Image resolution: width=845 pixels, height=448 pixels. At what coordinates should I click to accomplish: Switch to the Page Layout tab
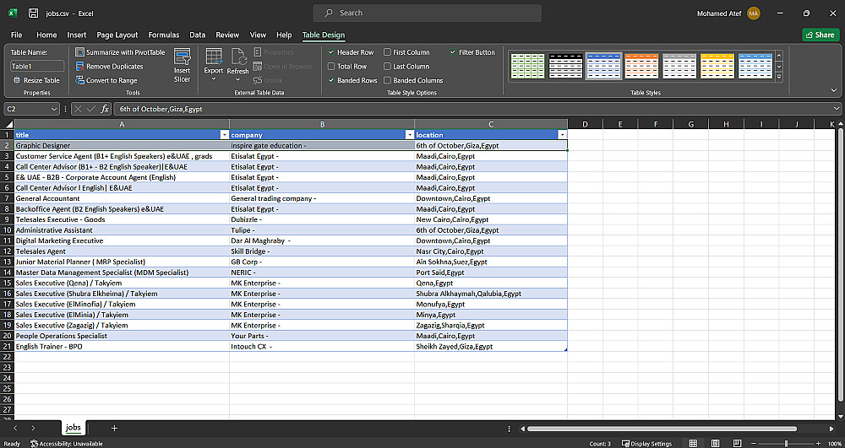pos(117,35)
